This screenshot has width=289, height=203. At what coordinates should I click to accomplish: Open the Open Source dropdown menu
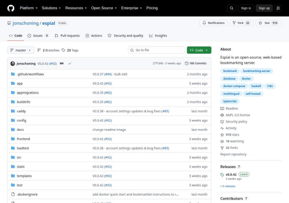tap(104, 8)
